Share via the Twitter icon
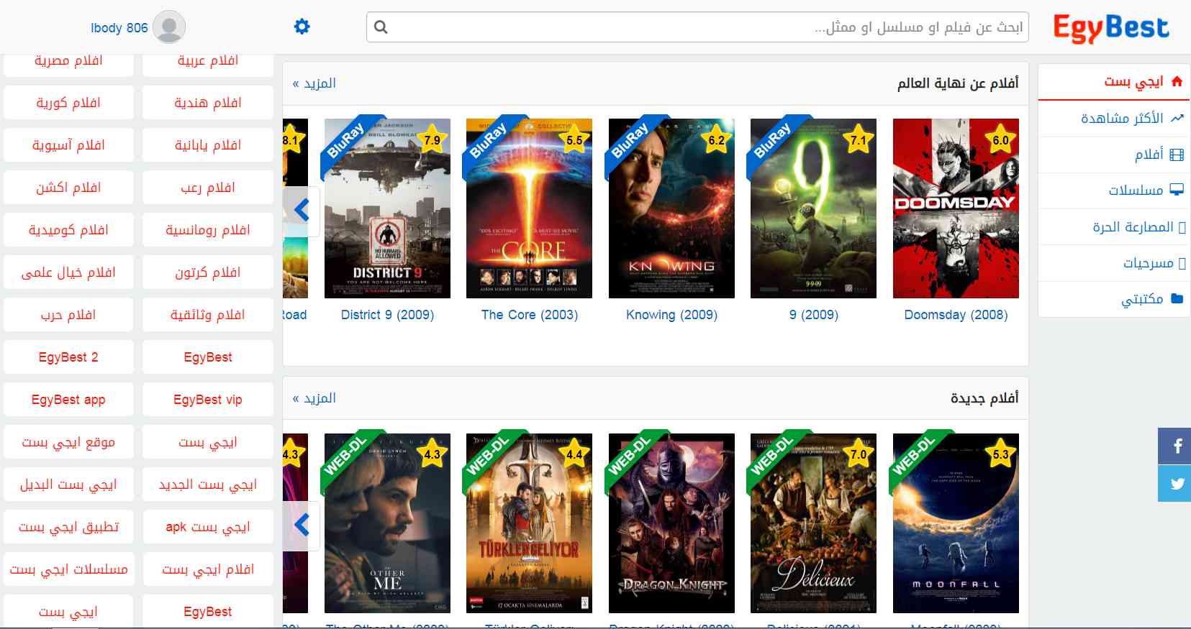The height and width of the screenshot is (629, 1191). pyautogui.click(x=1174, y=483)
